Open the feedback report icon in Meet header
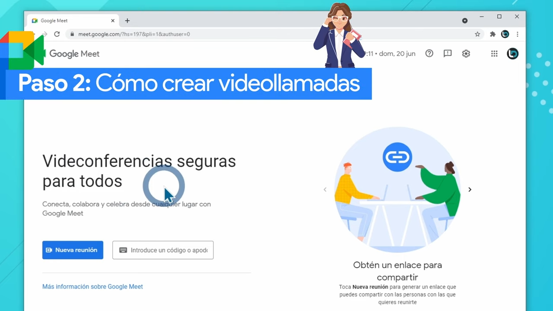 click(x=448, y=53)
